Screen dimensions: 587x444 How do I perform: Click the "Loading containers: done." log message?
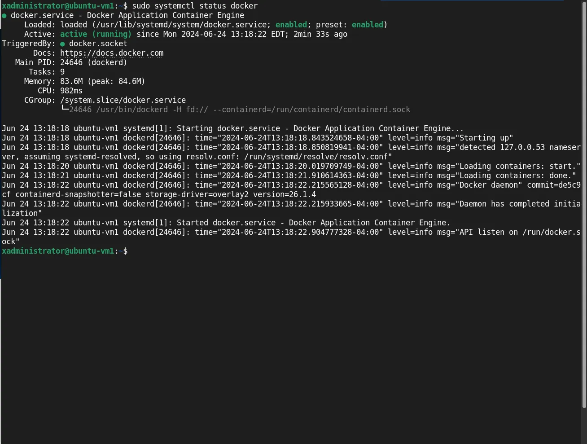click(x=516, y=176)
